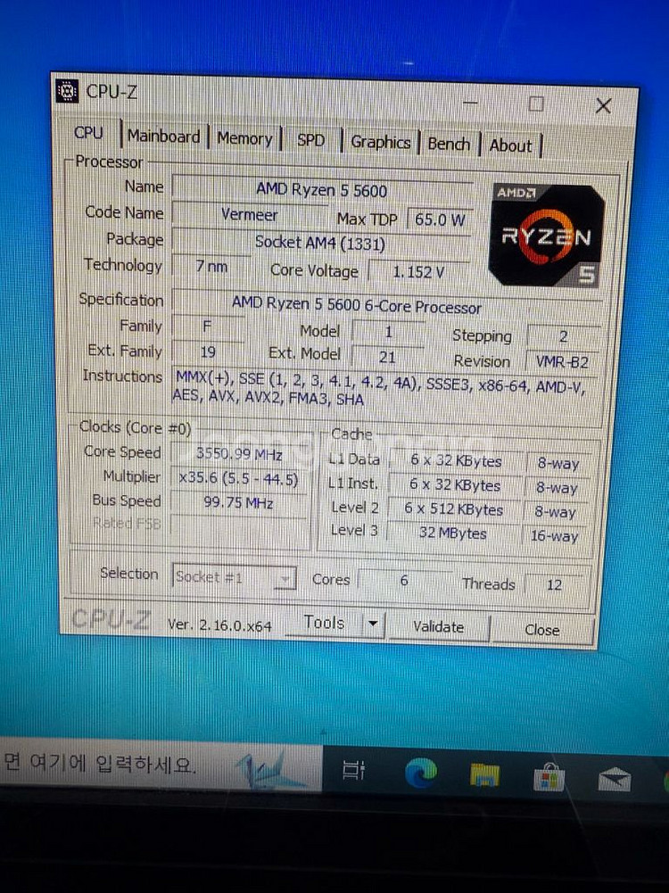
Task: Click the Cores value '6'
Action: click(404, 581)
